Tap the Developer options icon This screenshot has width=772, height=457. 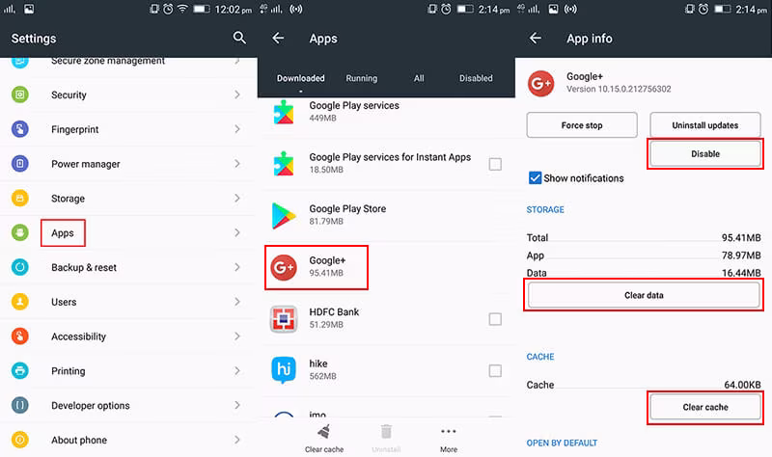pos(19,405)
